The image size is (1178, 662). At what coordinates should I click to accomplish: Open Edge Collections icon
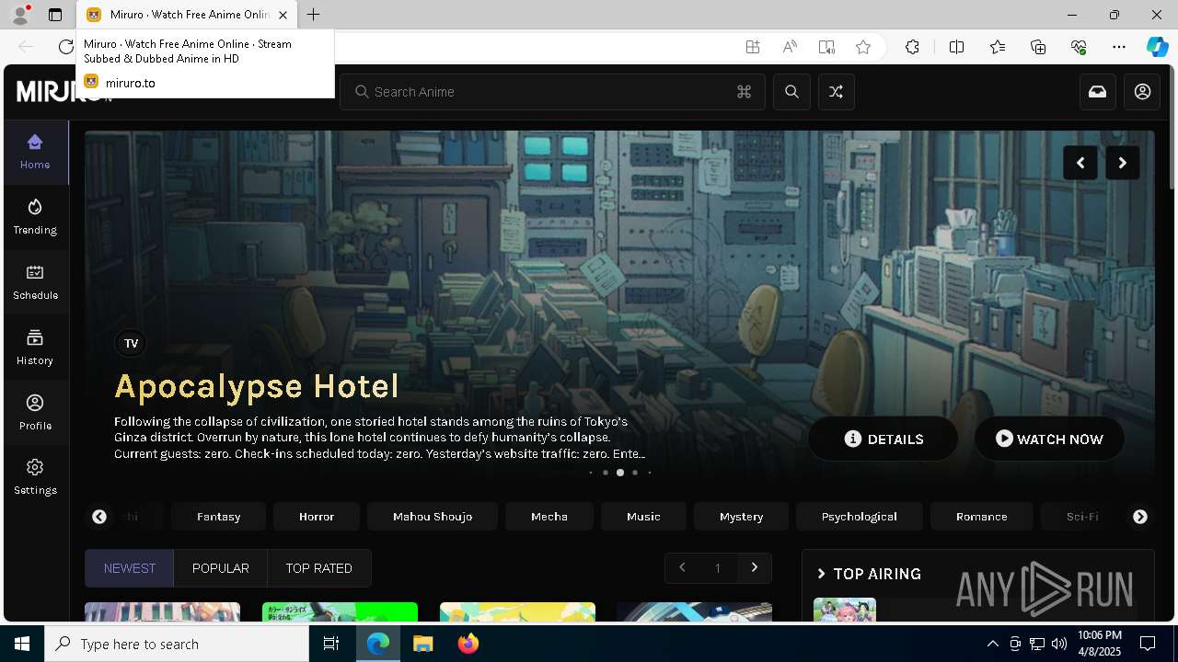1038,47
